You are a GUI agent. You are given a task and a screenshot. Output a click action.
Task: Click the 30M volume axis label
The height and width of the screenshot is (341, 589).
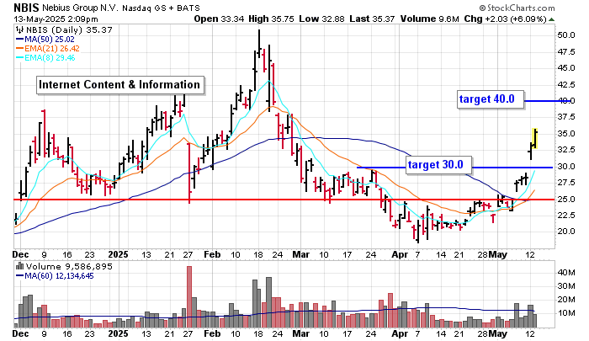pyautogui.click(x=566, y=286)
